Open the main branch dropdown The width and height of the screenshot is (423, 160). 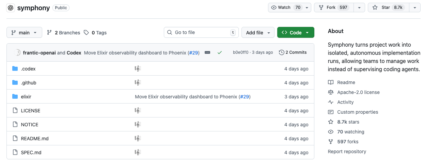point(24,33)
